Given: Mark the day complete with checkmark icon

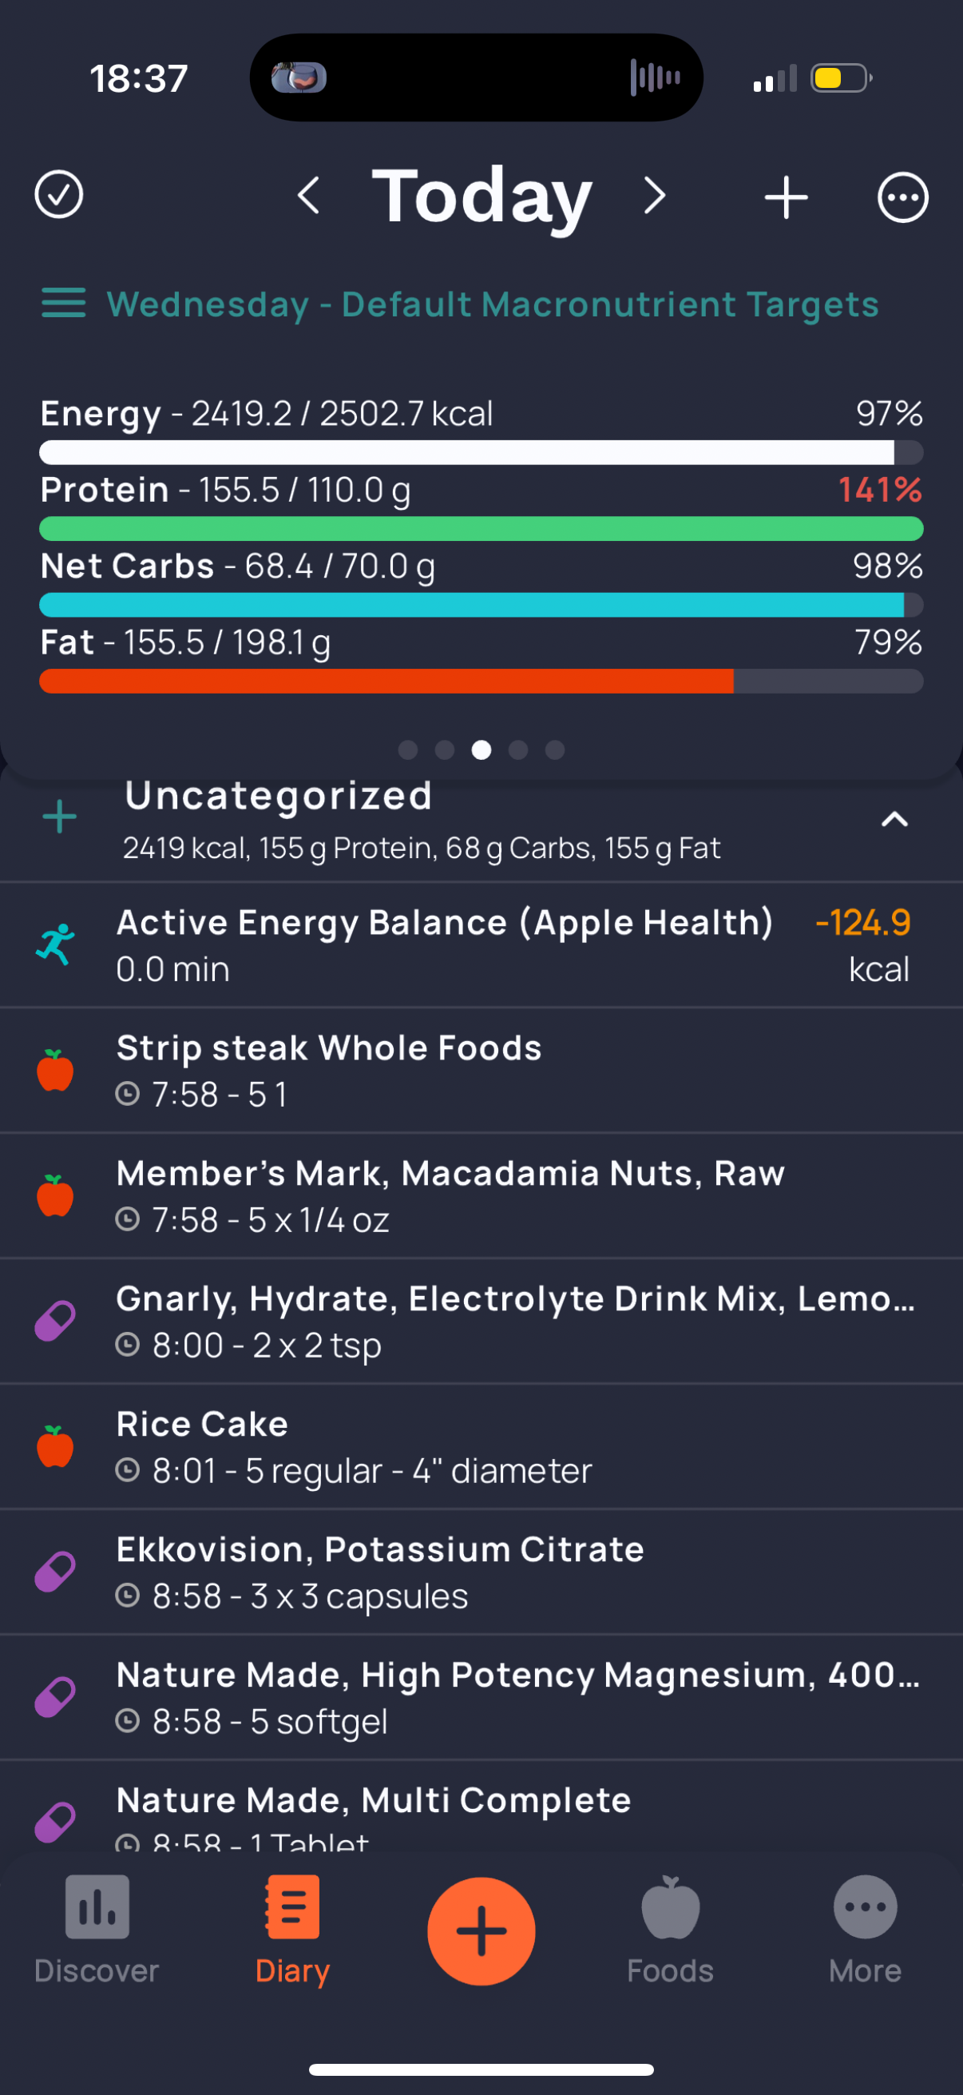Looking at the screenshot, I should [x=58, y=195].
